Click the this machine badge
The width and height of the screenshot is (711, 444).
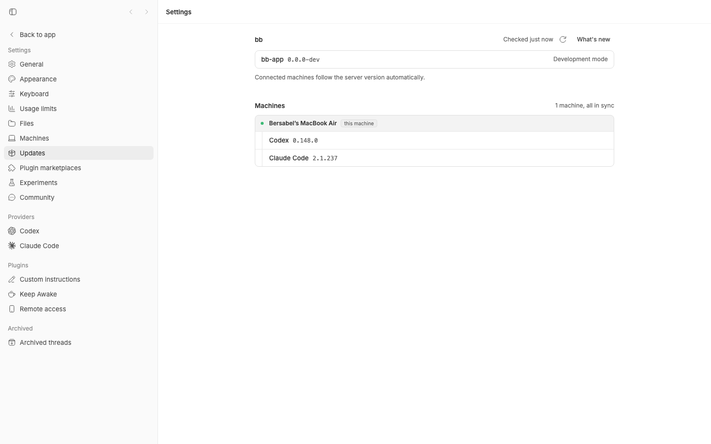(359, 123)
